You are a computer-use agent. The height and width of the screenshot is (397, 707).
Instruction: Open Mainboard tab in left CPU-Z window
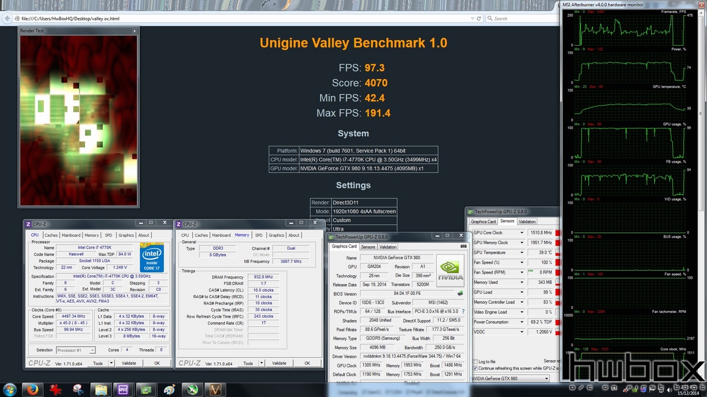click(71, 235)
